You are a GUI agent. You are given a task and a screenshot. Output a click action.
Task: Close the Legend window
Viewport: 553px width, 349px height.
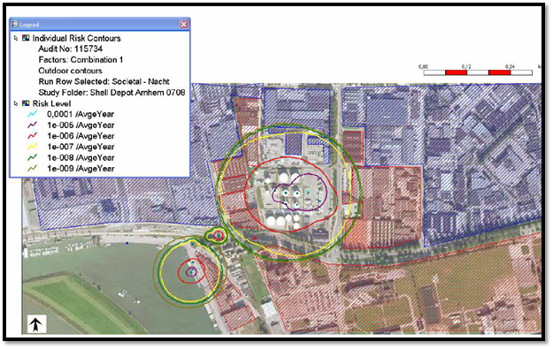(x=184, y=25)
